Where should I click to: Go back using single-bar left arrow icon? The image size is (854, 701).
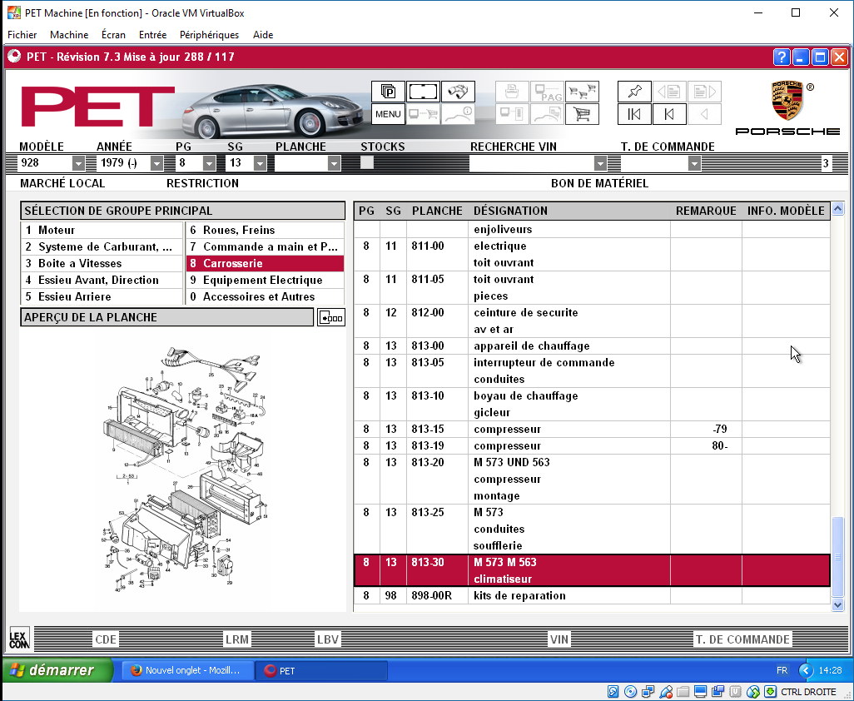(669, 114)
